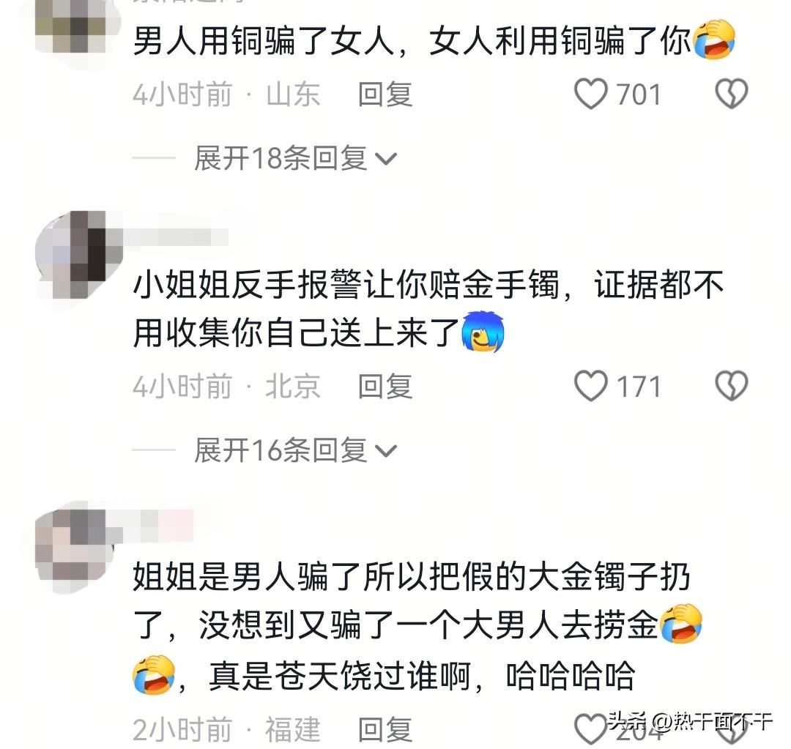
Task: Open avatar of first commenter
Action: point(70,28)
